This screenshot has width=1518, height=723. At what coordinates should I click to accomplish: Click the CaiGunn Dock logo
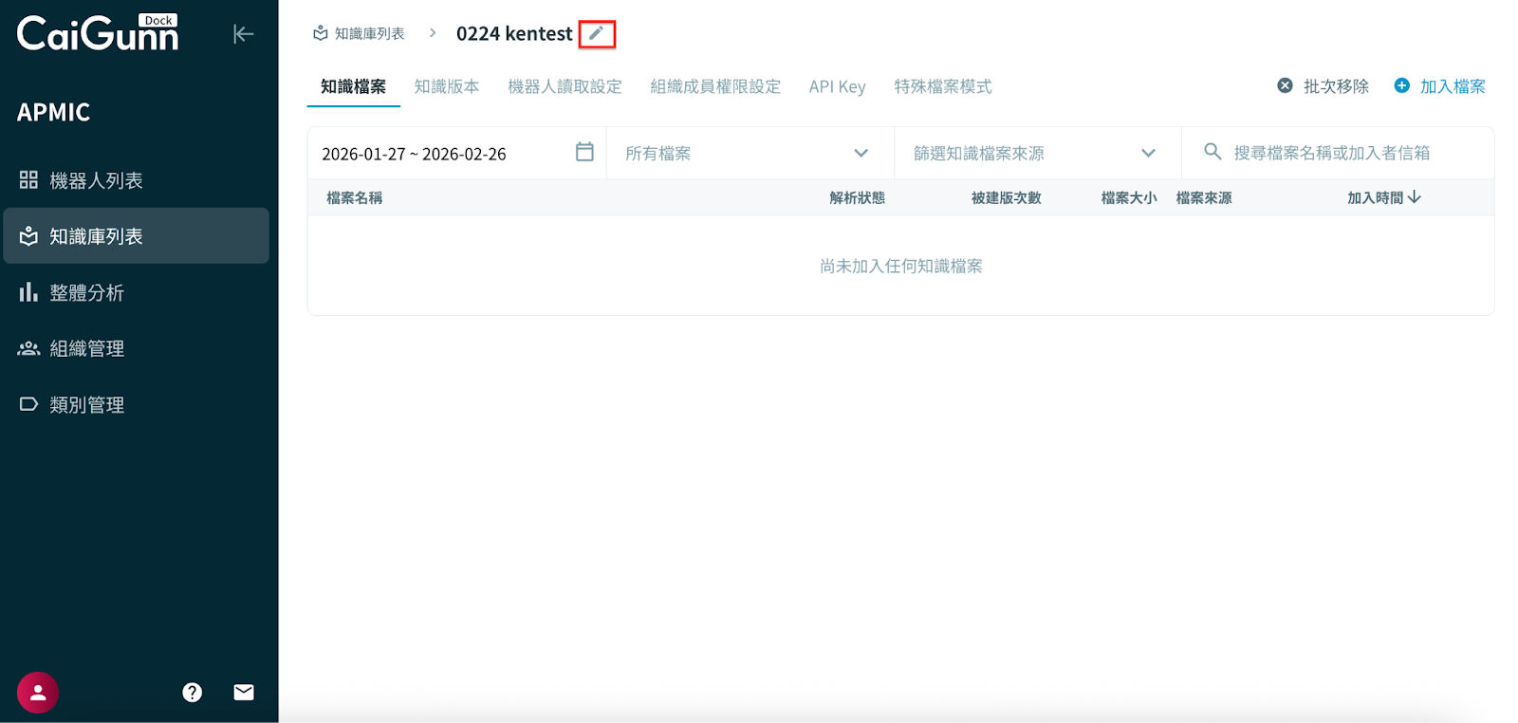pyautogui.click(x=98, y=33)
